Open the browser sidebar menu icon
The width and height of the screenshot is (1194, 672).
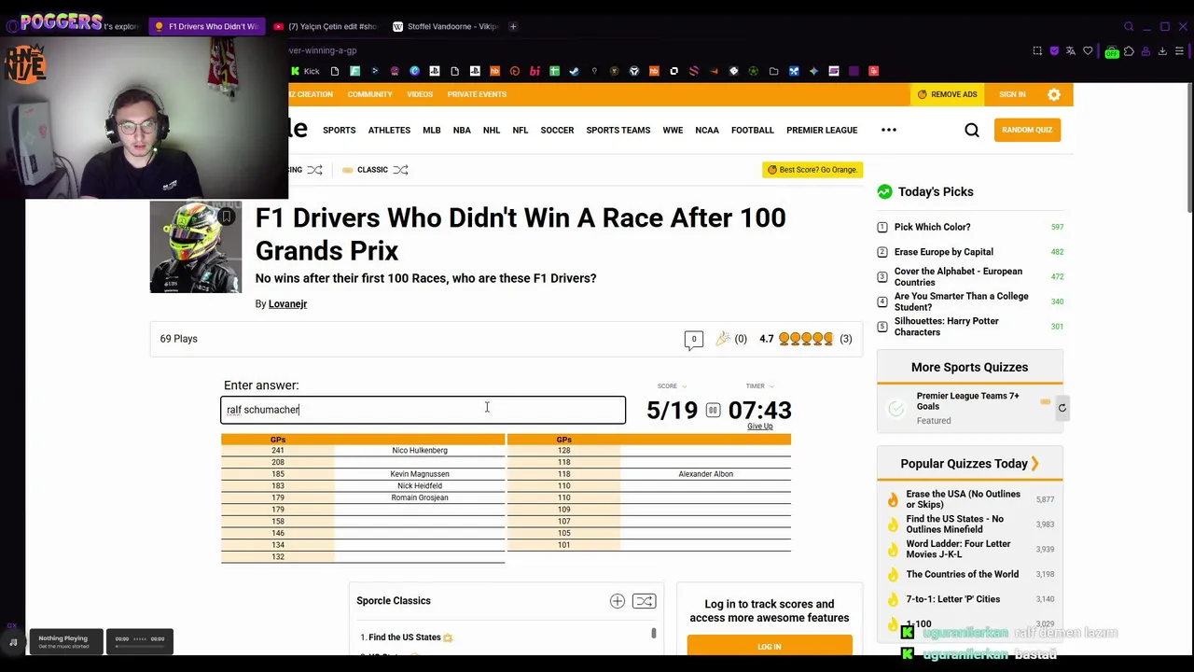pos(1180,51)
